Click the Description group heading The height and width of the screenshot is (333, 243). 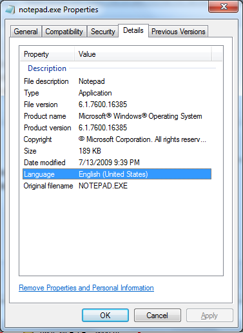click(47, 68)
